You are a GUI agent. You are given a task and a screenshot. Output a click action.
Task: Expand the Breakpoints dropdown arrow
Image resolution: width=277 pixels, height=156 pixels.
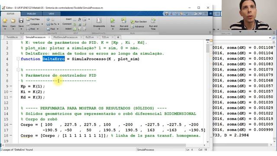[x=99, y=29]
